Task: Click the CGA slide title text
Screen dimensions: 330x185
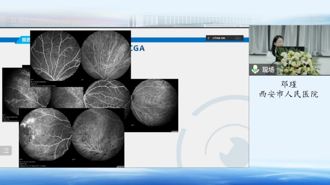Action: (137, 48)
